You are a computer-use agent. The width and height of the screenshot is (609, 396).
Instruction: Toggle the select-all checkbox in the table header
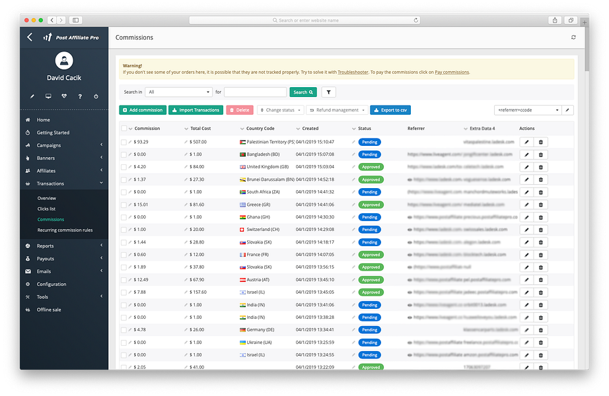123,128
